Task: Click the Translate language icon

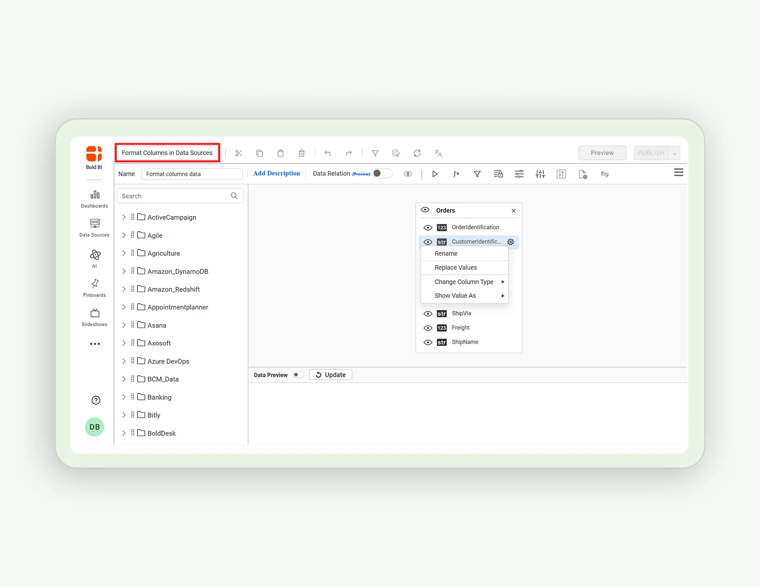Action: (x=438, y=153)
